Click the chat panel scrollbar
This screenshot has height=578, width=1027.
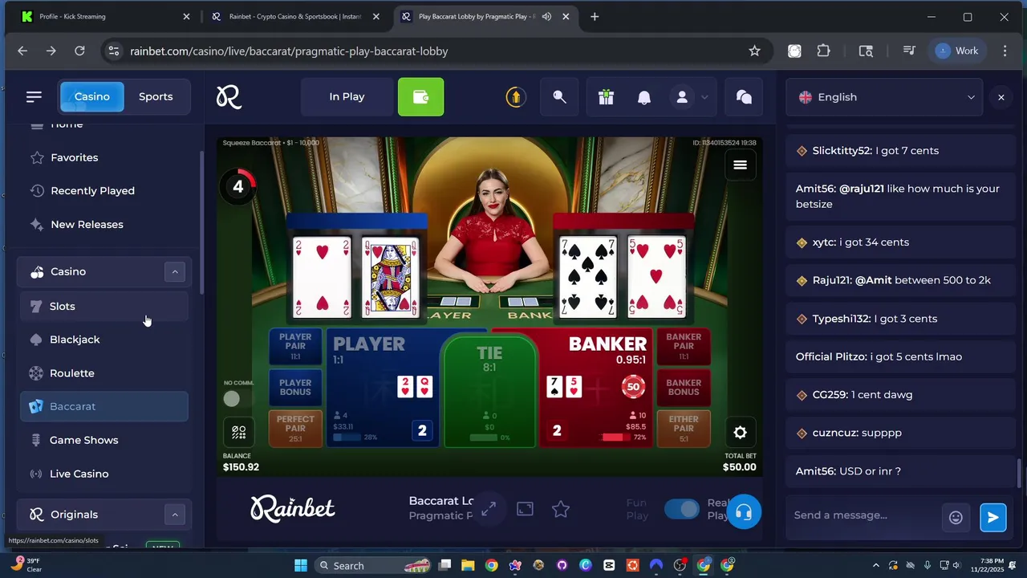click(x=1021, y=474)
